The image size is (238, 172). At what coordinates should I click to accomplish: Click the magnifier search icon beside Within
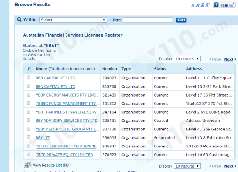click(x=19, y=19)
